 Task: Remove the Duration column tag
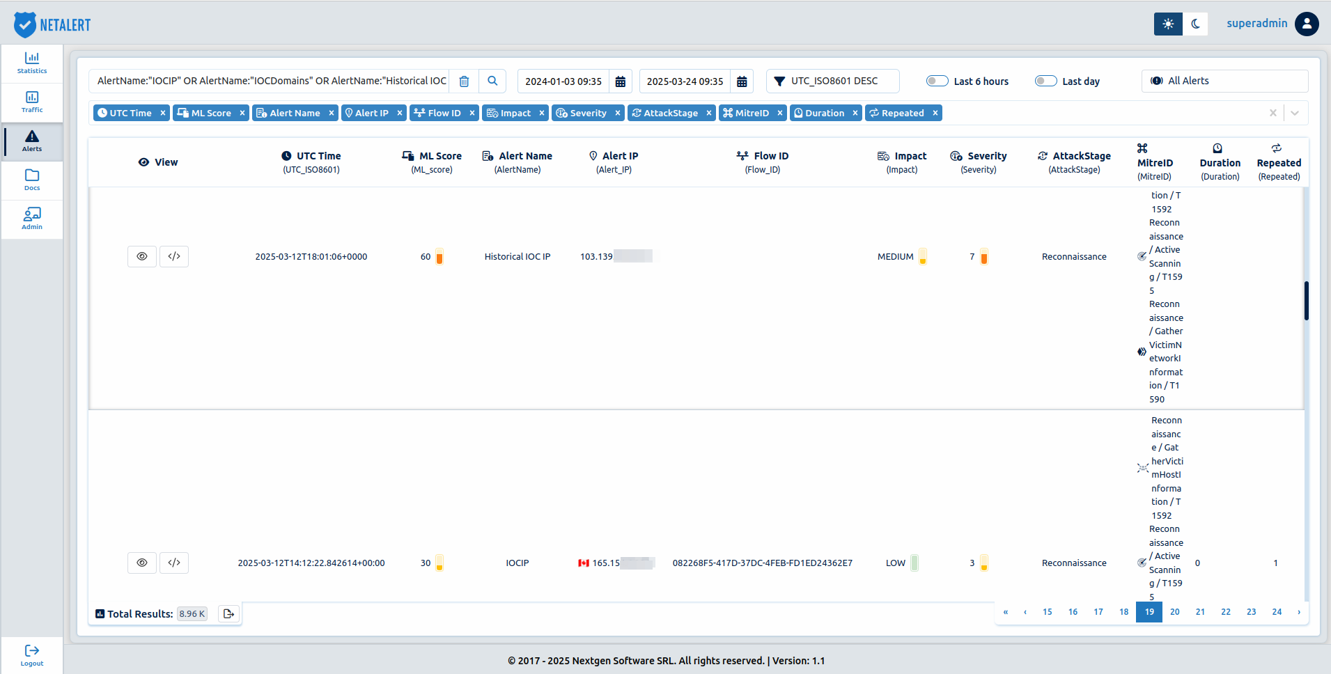pos(855,113)
